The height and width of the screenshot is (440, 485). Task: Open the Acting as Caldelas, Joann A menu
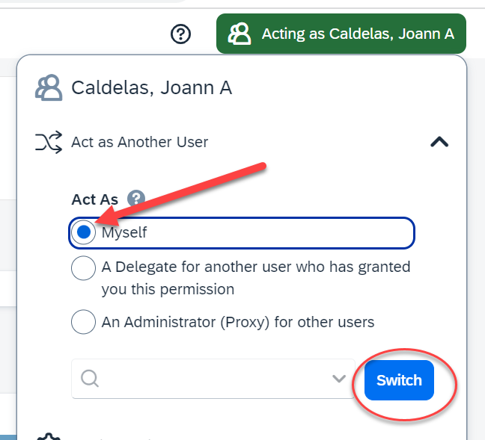341,34
